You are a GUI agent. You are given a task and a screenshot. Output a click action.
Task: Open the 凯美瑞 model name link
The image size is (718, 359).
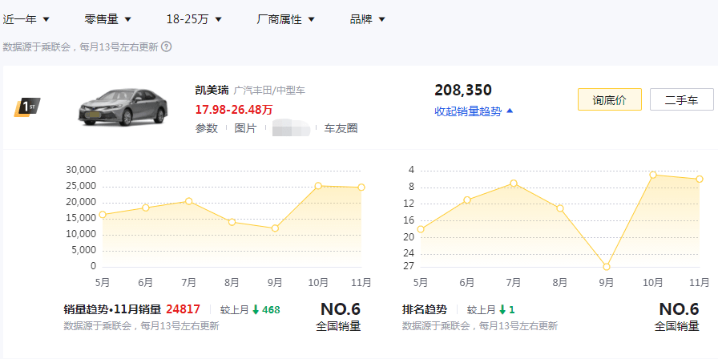point(212,91)
